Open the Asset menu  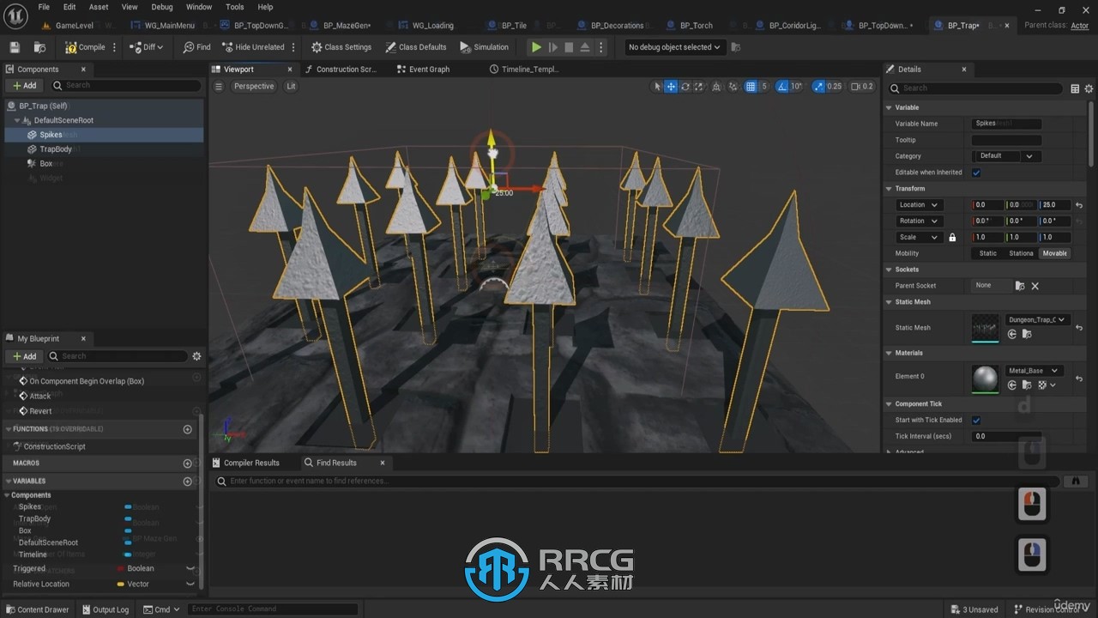[x=99, y=7]
